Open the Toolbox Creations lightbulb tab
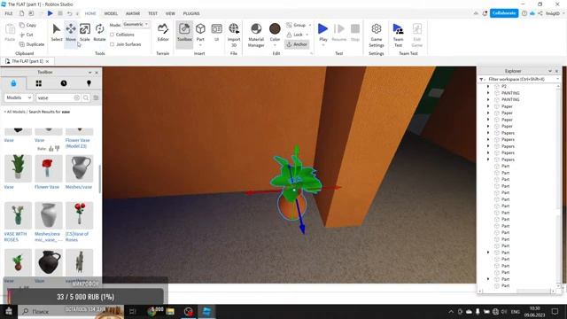Viewport: 567px width, 319px height. pos(89,83)
